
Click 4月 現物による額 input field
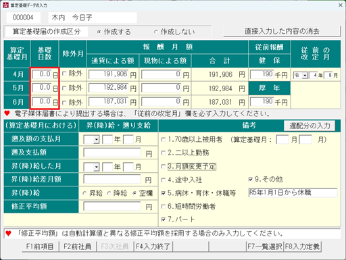[161, 74]
